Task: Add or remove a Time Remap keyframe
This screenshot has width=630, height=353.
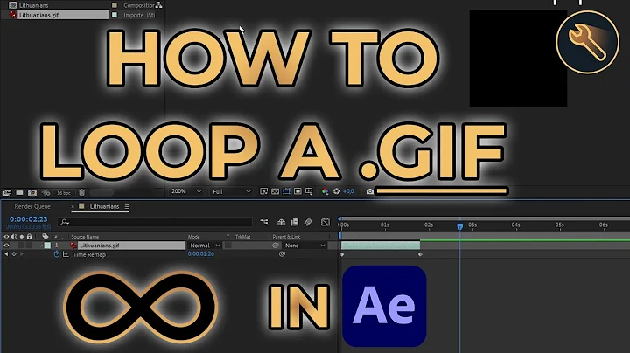Action: 14,254
